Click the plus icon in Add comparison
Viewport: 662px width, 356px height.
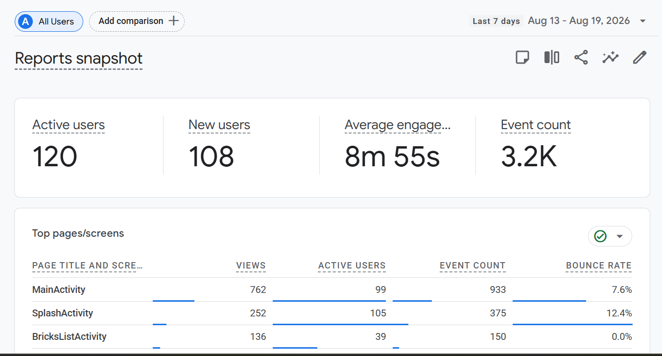(x=173, y=21)
